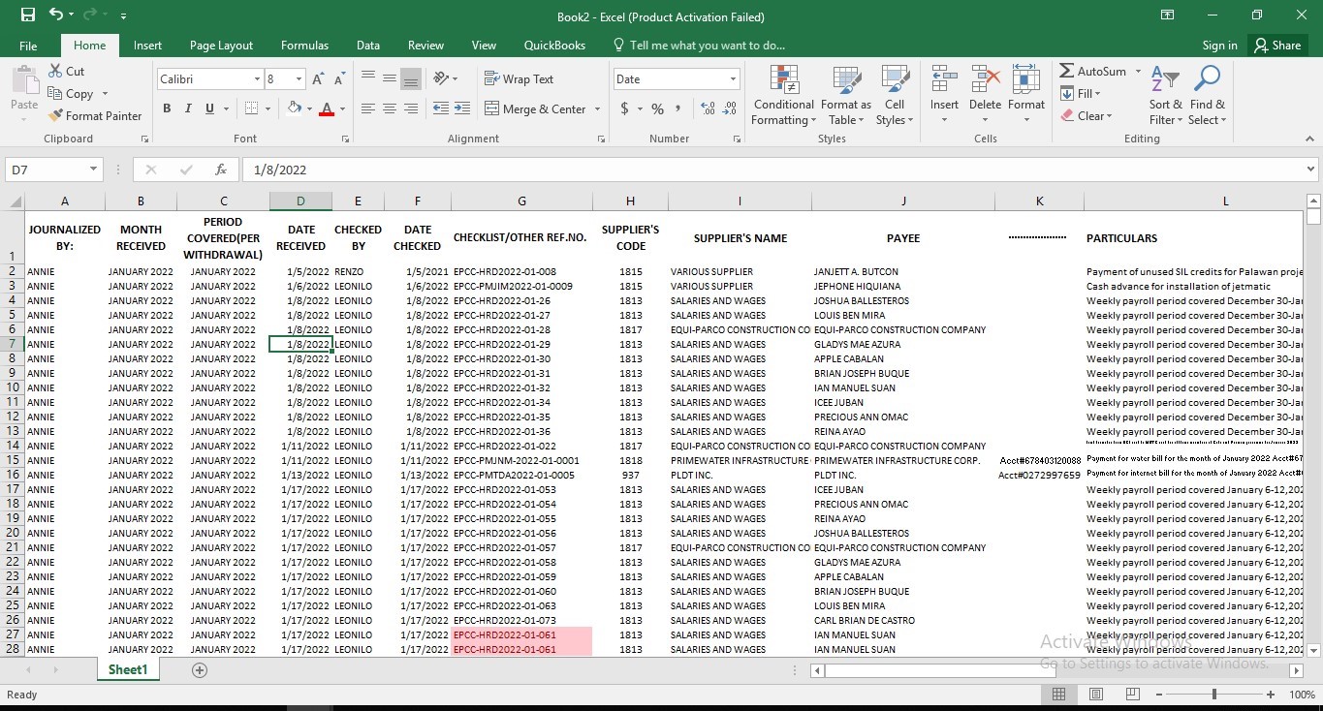The image size is (1323, 711).
Task: Increase font size
Action: (319, 79)
